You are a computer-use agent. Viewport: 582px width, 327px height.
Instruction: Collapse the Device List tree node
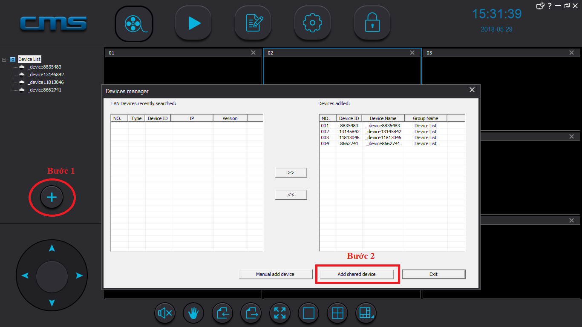(x=4, y=60)
